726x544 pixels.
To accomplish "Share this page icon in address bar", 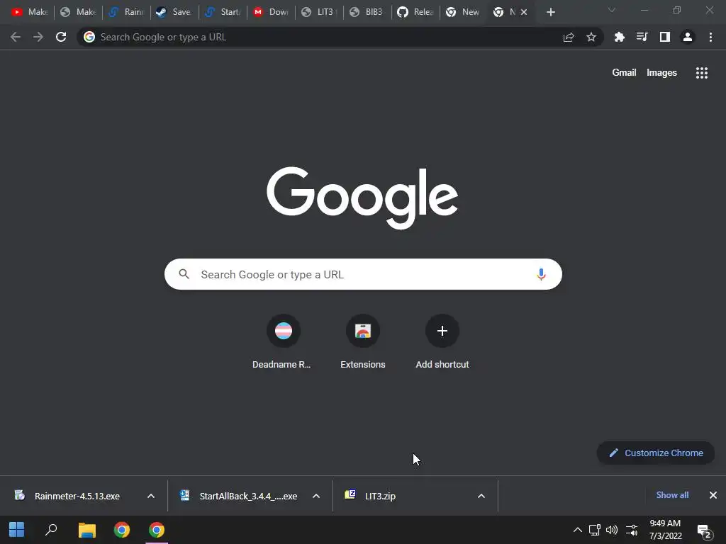I will (x=569, y=37).
